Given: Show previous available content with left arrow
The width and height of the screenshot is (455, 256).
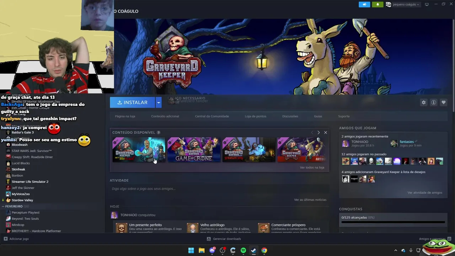Looking at the screenshot, I should [312, 133].
